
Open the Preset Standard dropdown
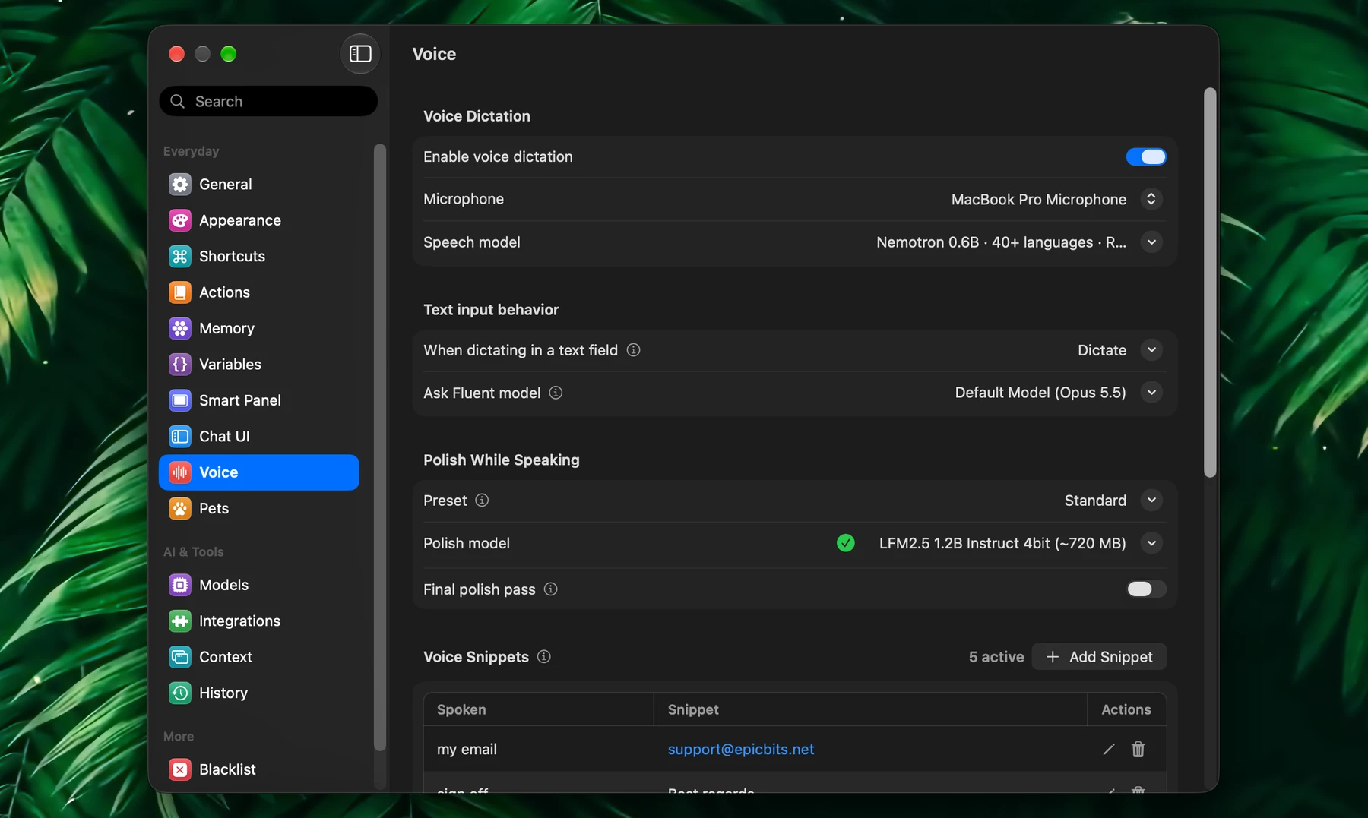pos(1151,501)
